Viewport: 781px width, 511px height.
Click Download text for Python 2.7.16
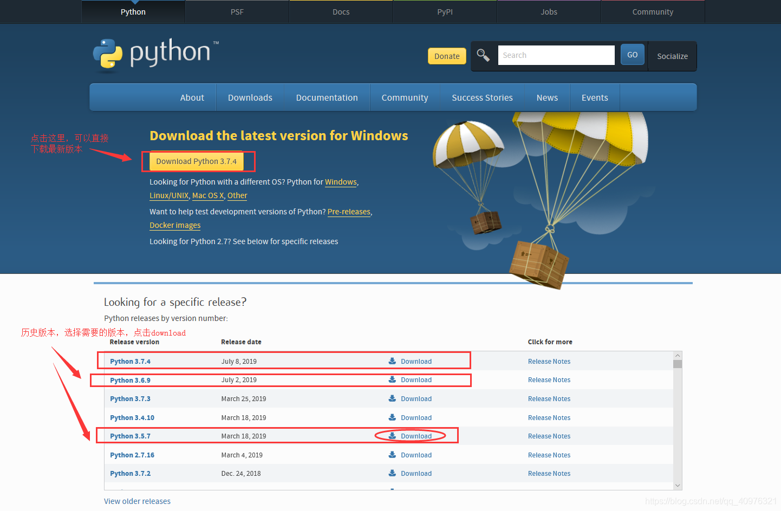[416, 455]
